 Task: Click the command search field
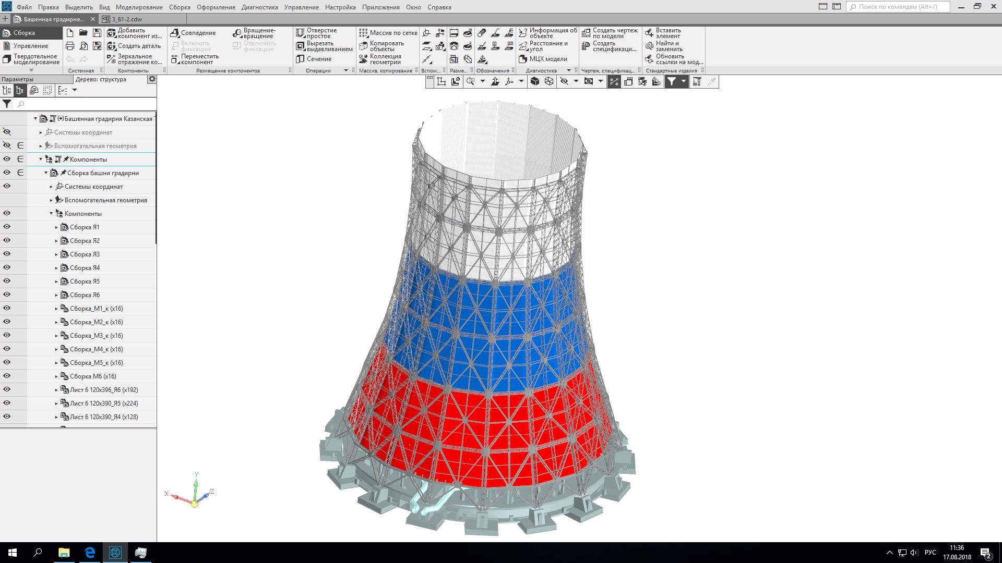point(898,7)
